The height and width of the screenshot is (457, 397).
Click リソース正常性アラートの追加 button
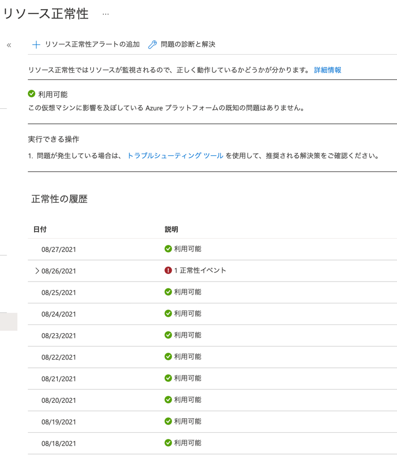click(x=86, y=44)
